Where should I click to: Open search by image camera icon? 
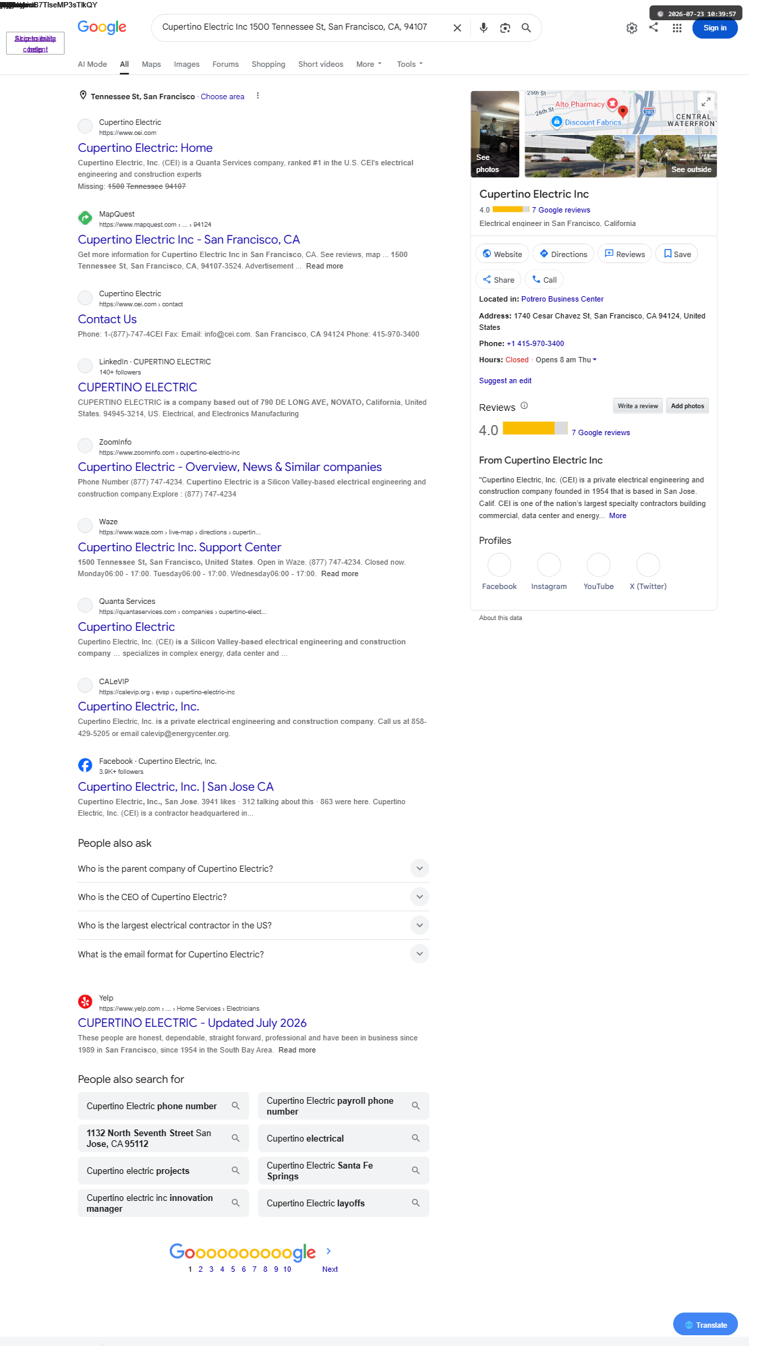coord(505,28)
